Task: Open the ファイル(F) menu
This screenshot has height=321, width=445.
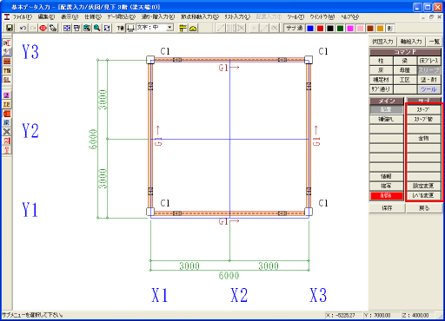Action: [22, 16]
